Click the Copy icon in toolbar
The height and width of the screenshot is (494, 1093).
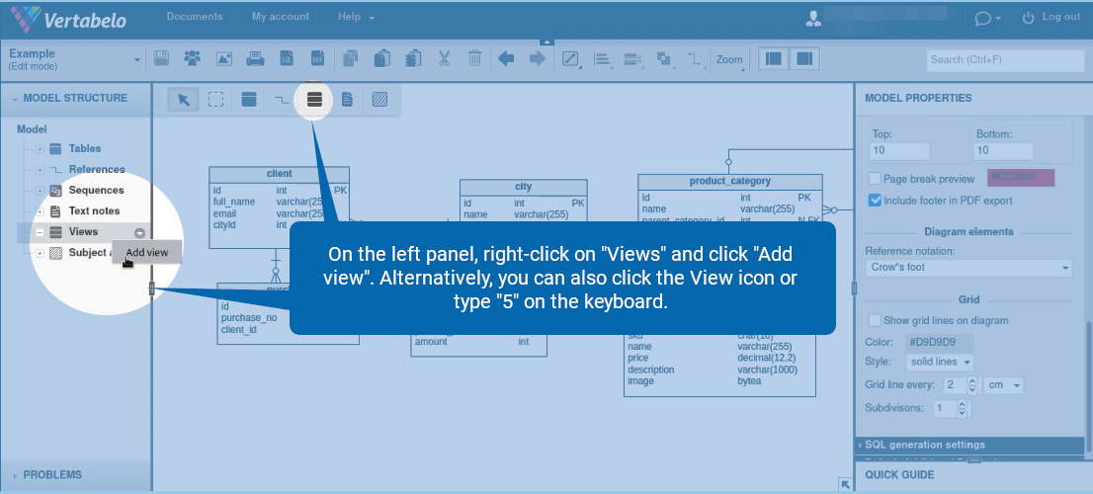(x=351, y=58)
